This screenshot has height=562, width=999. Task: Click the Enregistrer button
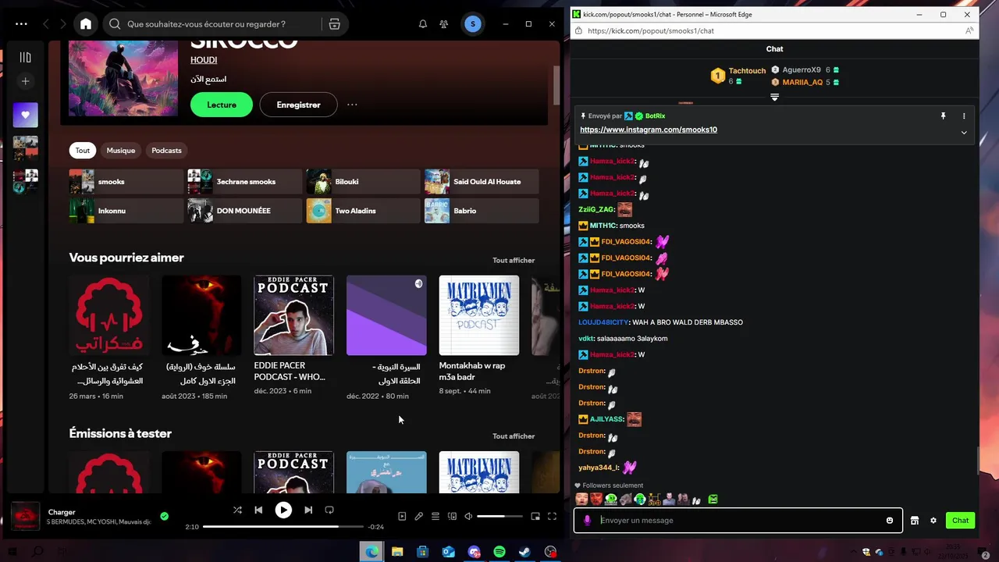tap(298, 105)
